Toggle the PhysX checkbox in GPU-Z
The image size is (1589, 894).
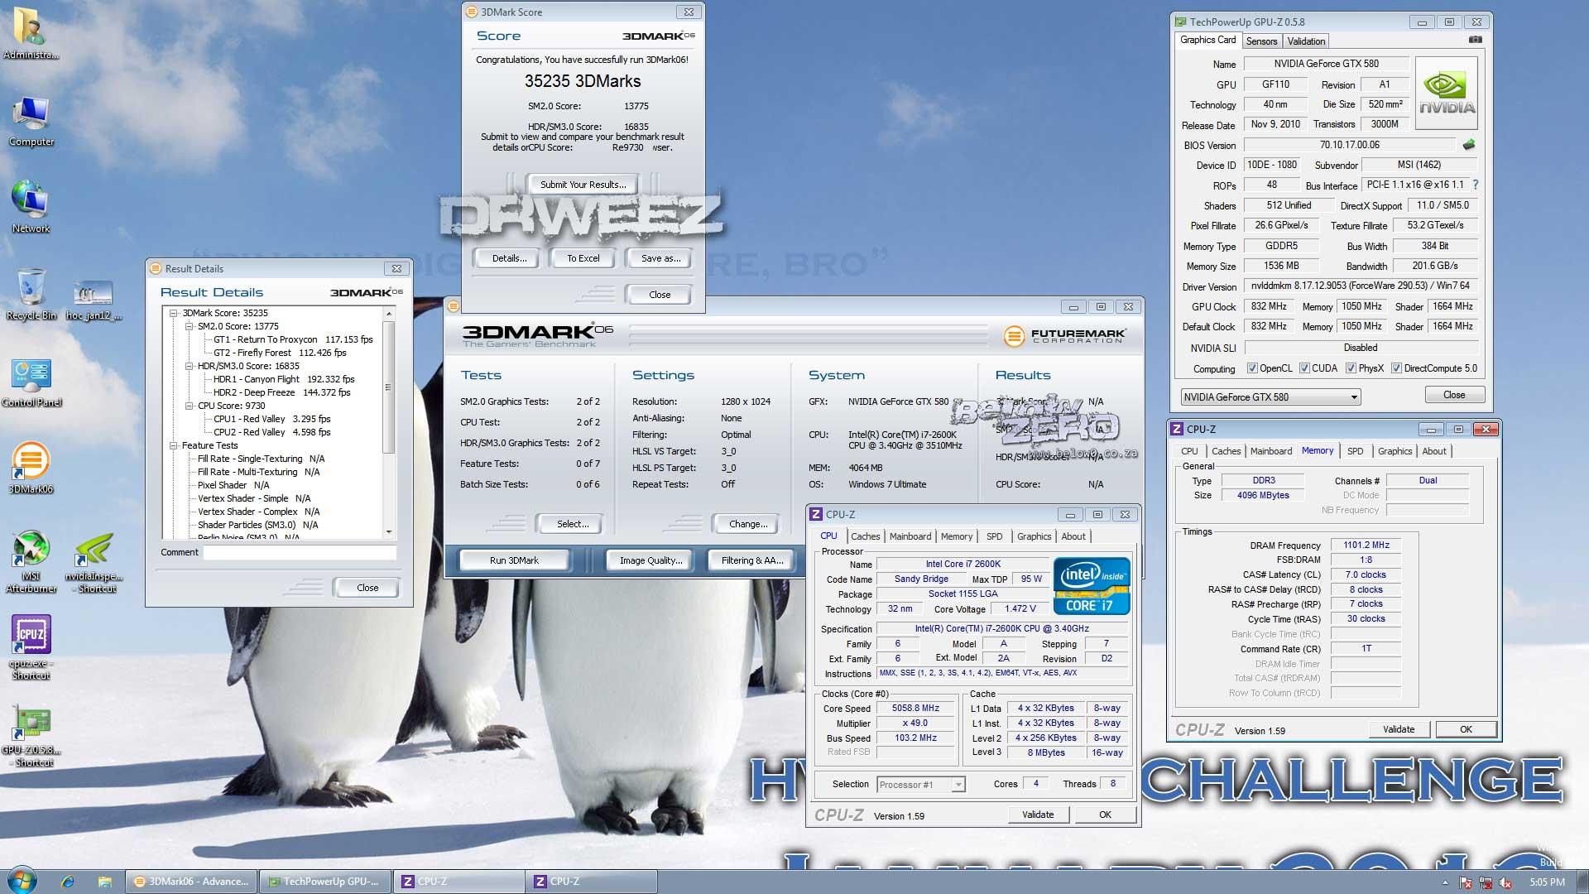coord(1351,368)
